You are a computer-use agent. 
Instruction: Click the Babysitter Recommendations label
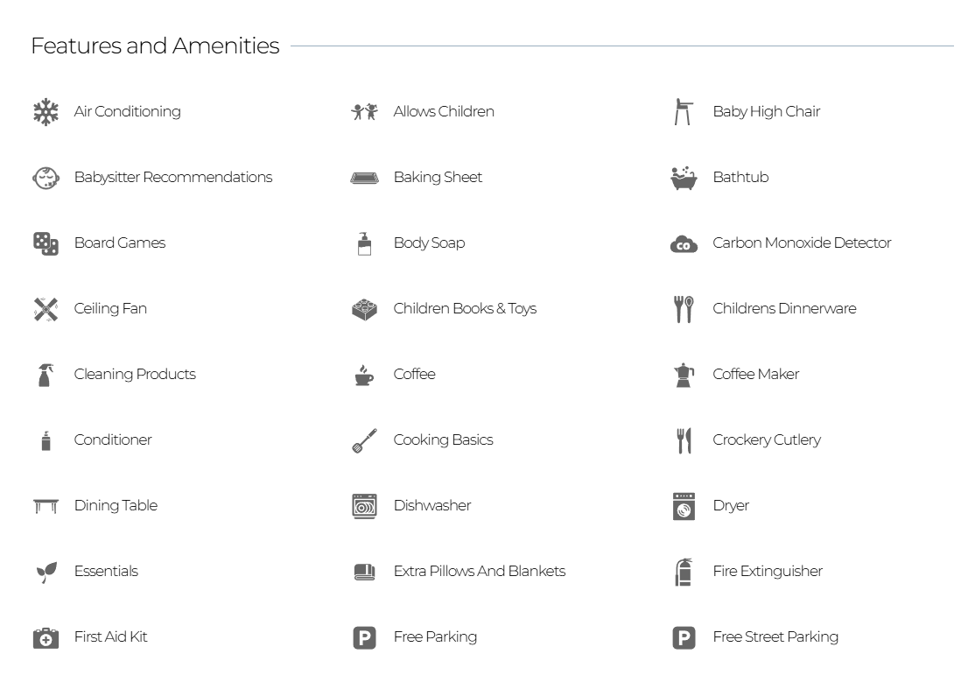click(x=173, y=178)
